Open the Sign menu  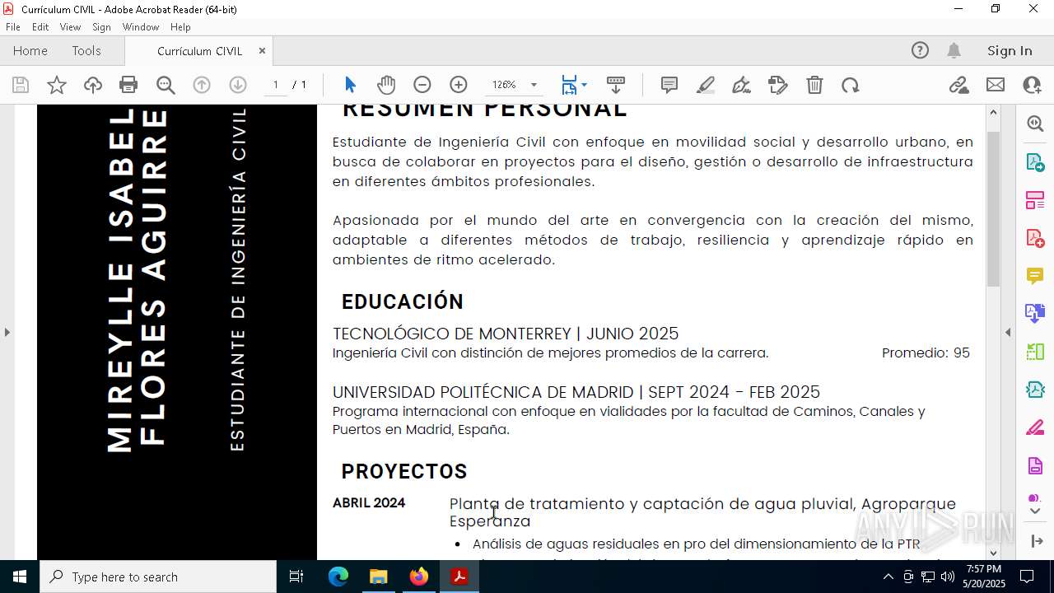coord(101,27)
